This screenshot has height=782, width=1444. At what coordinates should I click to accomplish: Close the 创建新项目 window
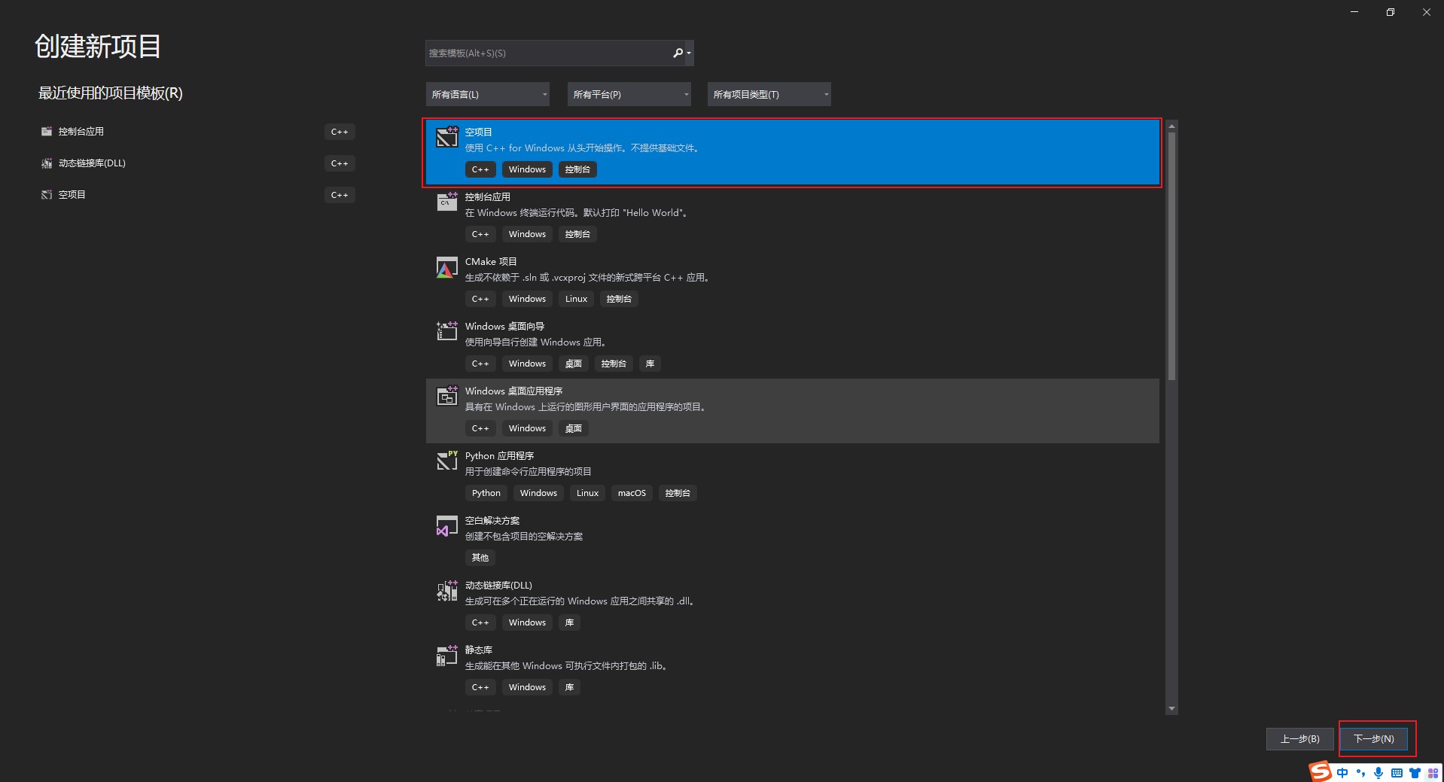[1426, 12]
